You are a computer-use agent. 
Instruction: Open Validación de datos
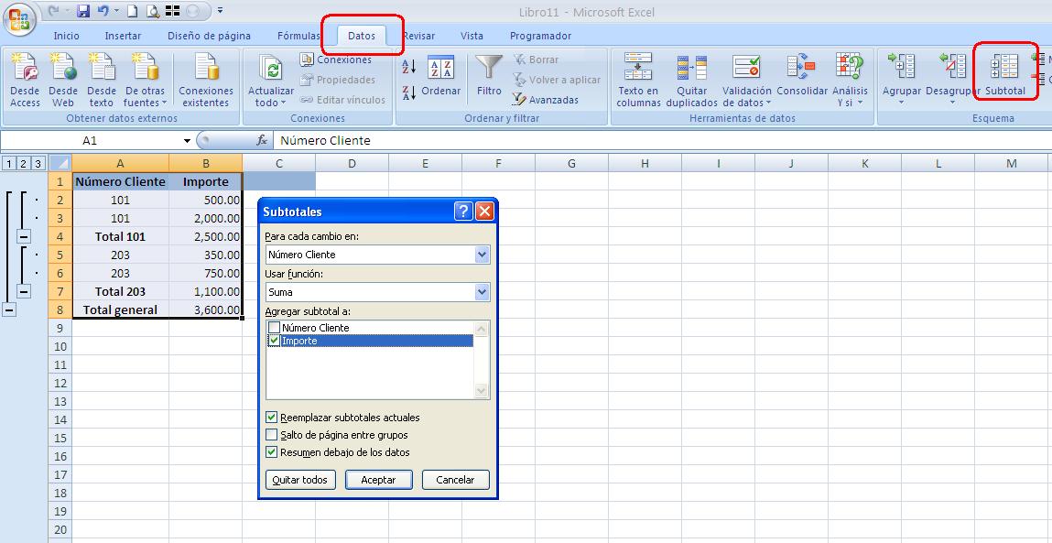point(747,81)
